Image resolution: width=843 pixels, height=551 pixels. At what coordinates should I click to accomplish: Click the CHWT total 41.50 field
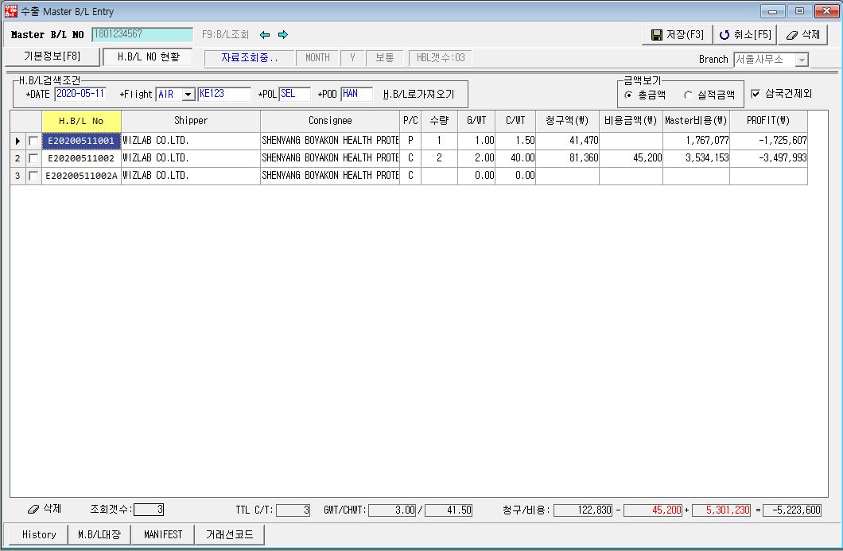coord(449,510)
